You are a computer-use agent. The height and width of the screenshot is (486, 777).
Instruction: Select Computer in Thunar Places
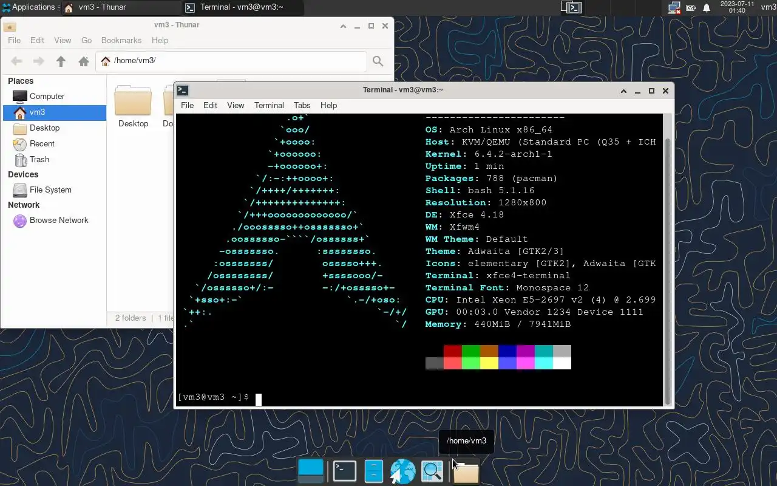pos(55,96)
